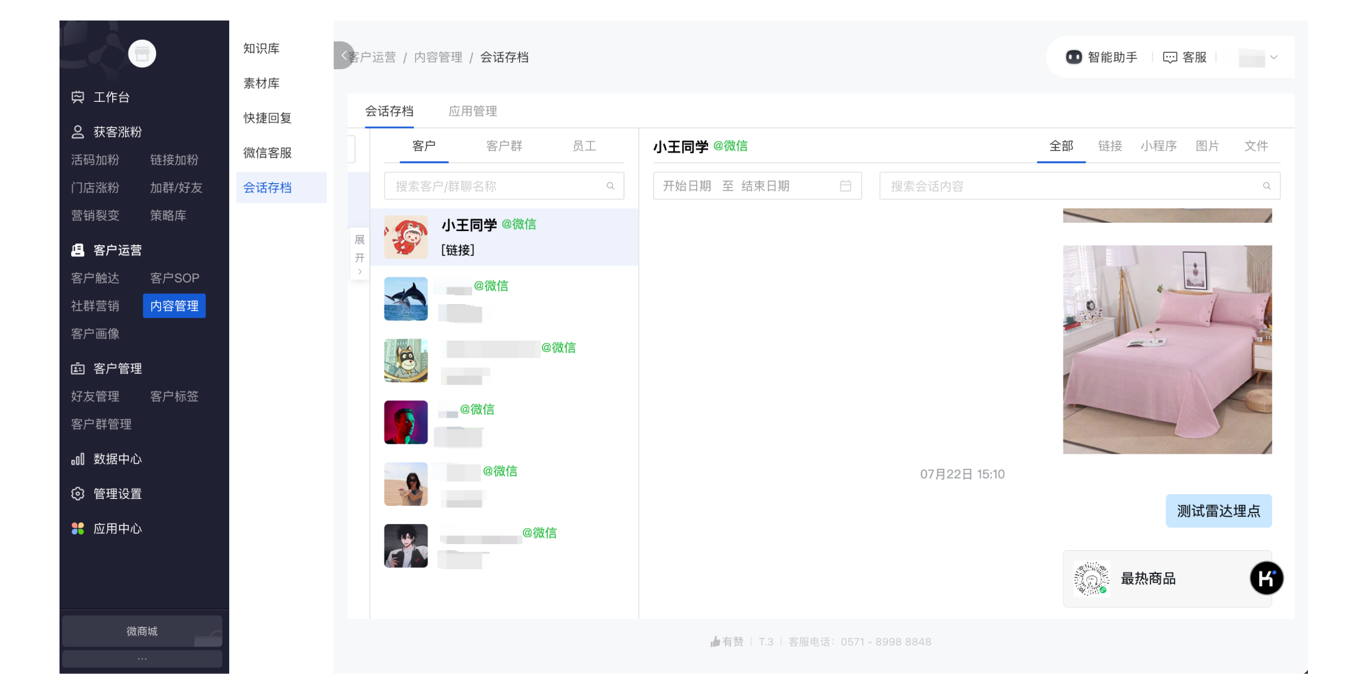This screenshot has height=693, width=1368.
Task: Open 应用中心 app center in the sidebar
Action: [107, 528]
